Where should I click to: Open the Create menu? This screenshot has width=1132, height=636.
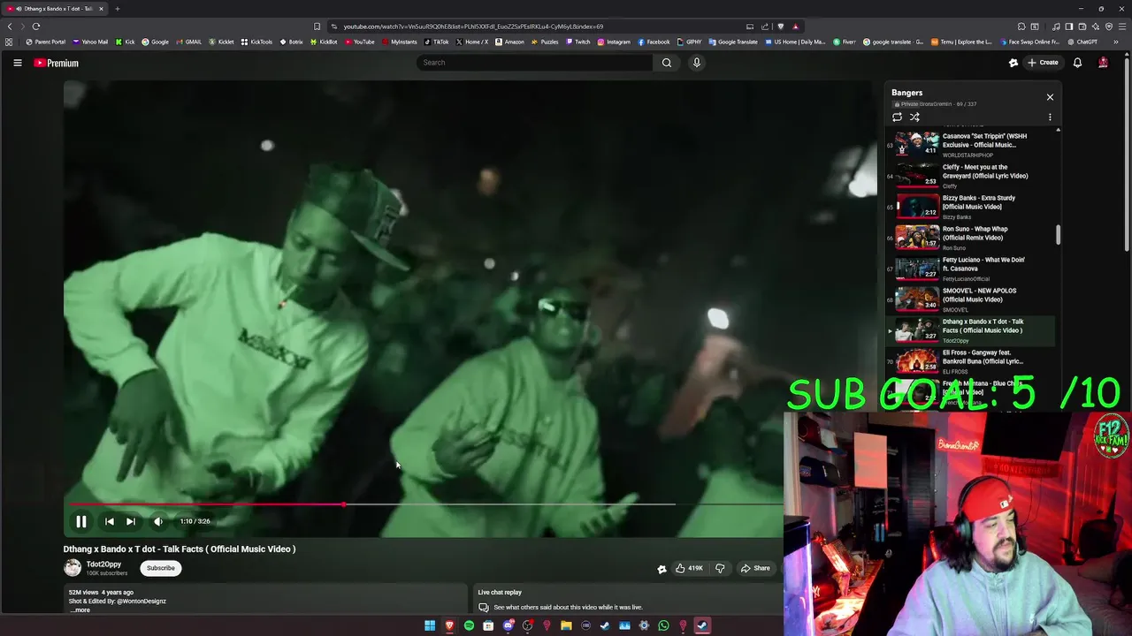1043,63
